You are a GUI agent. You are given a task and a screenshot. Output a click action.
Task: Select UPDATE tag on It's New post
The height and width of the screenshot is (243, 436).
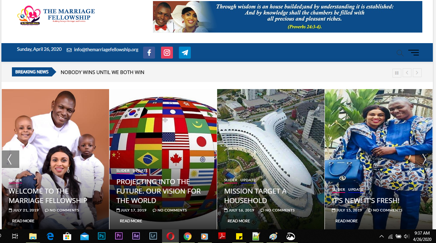(x=356, y=190)
